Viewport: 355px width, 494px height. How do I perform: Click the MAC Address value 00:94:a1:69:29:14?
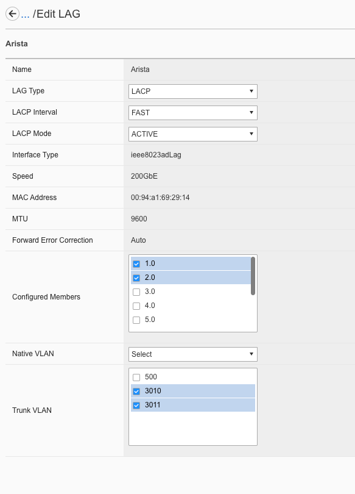click(160, 198)
